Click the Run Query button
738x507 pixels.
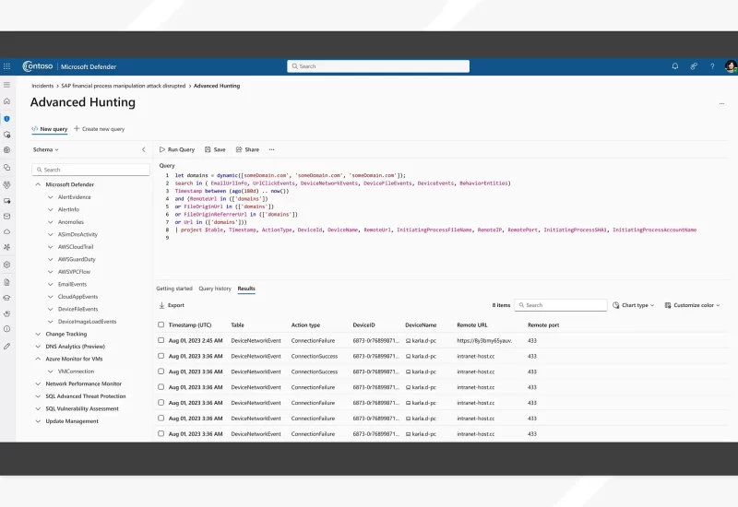(x=177, y=149)
